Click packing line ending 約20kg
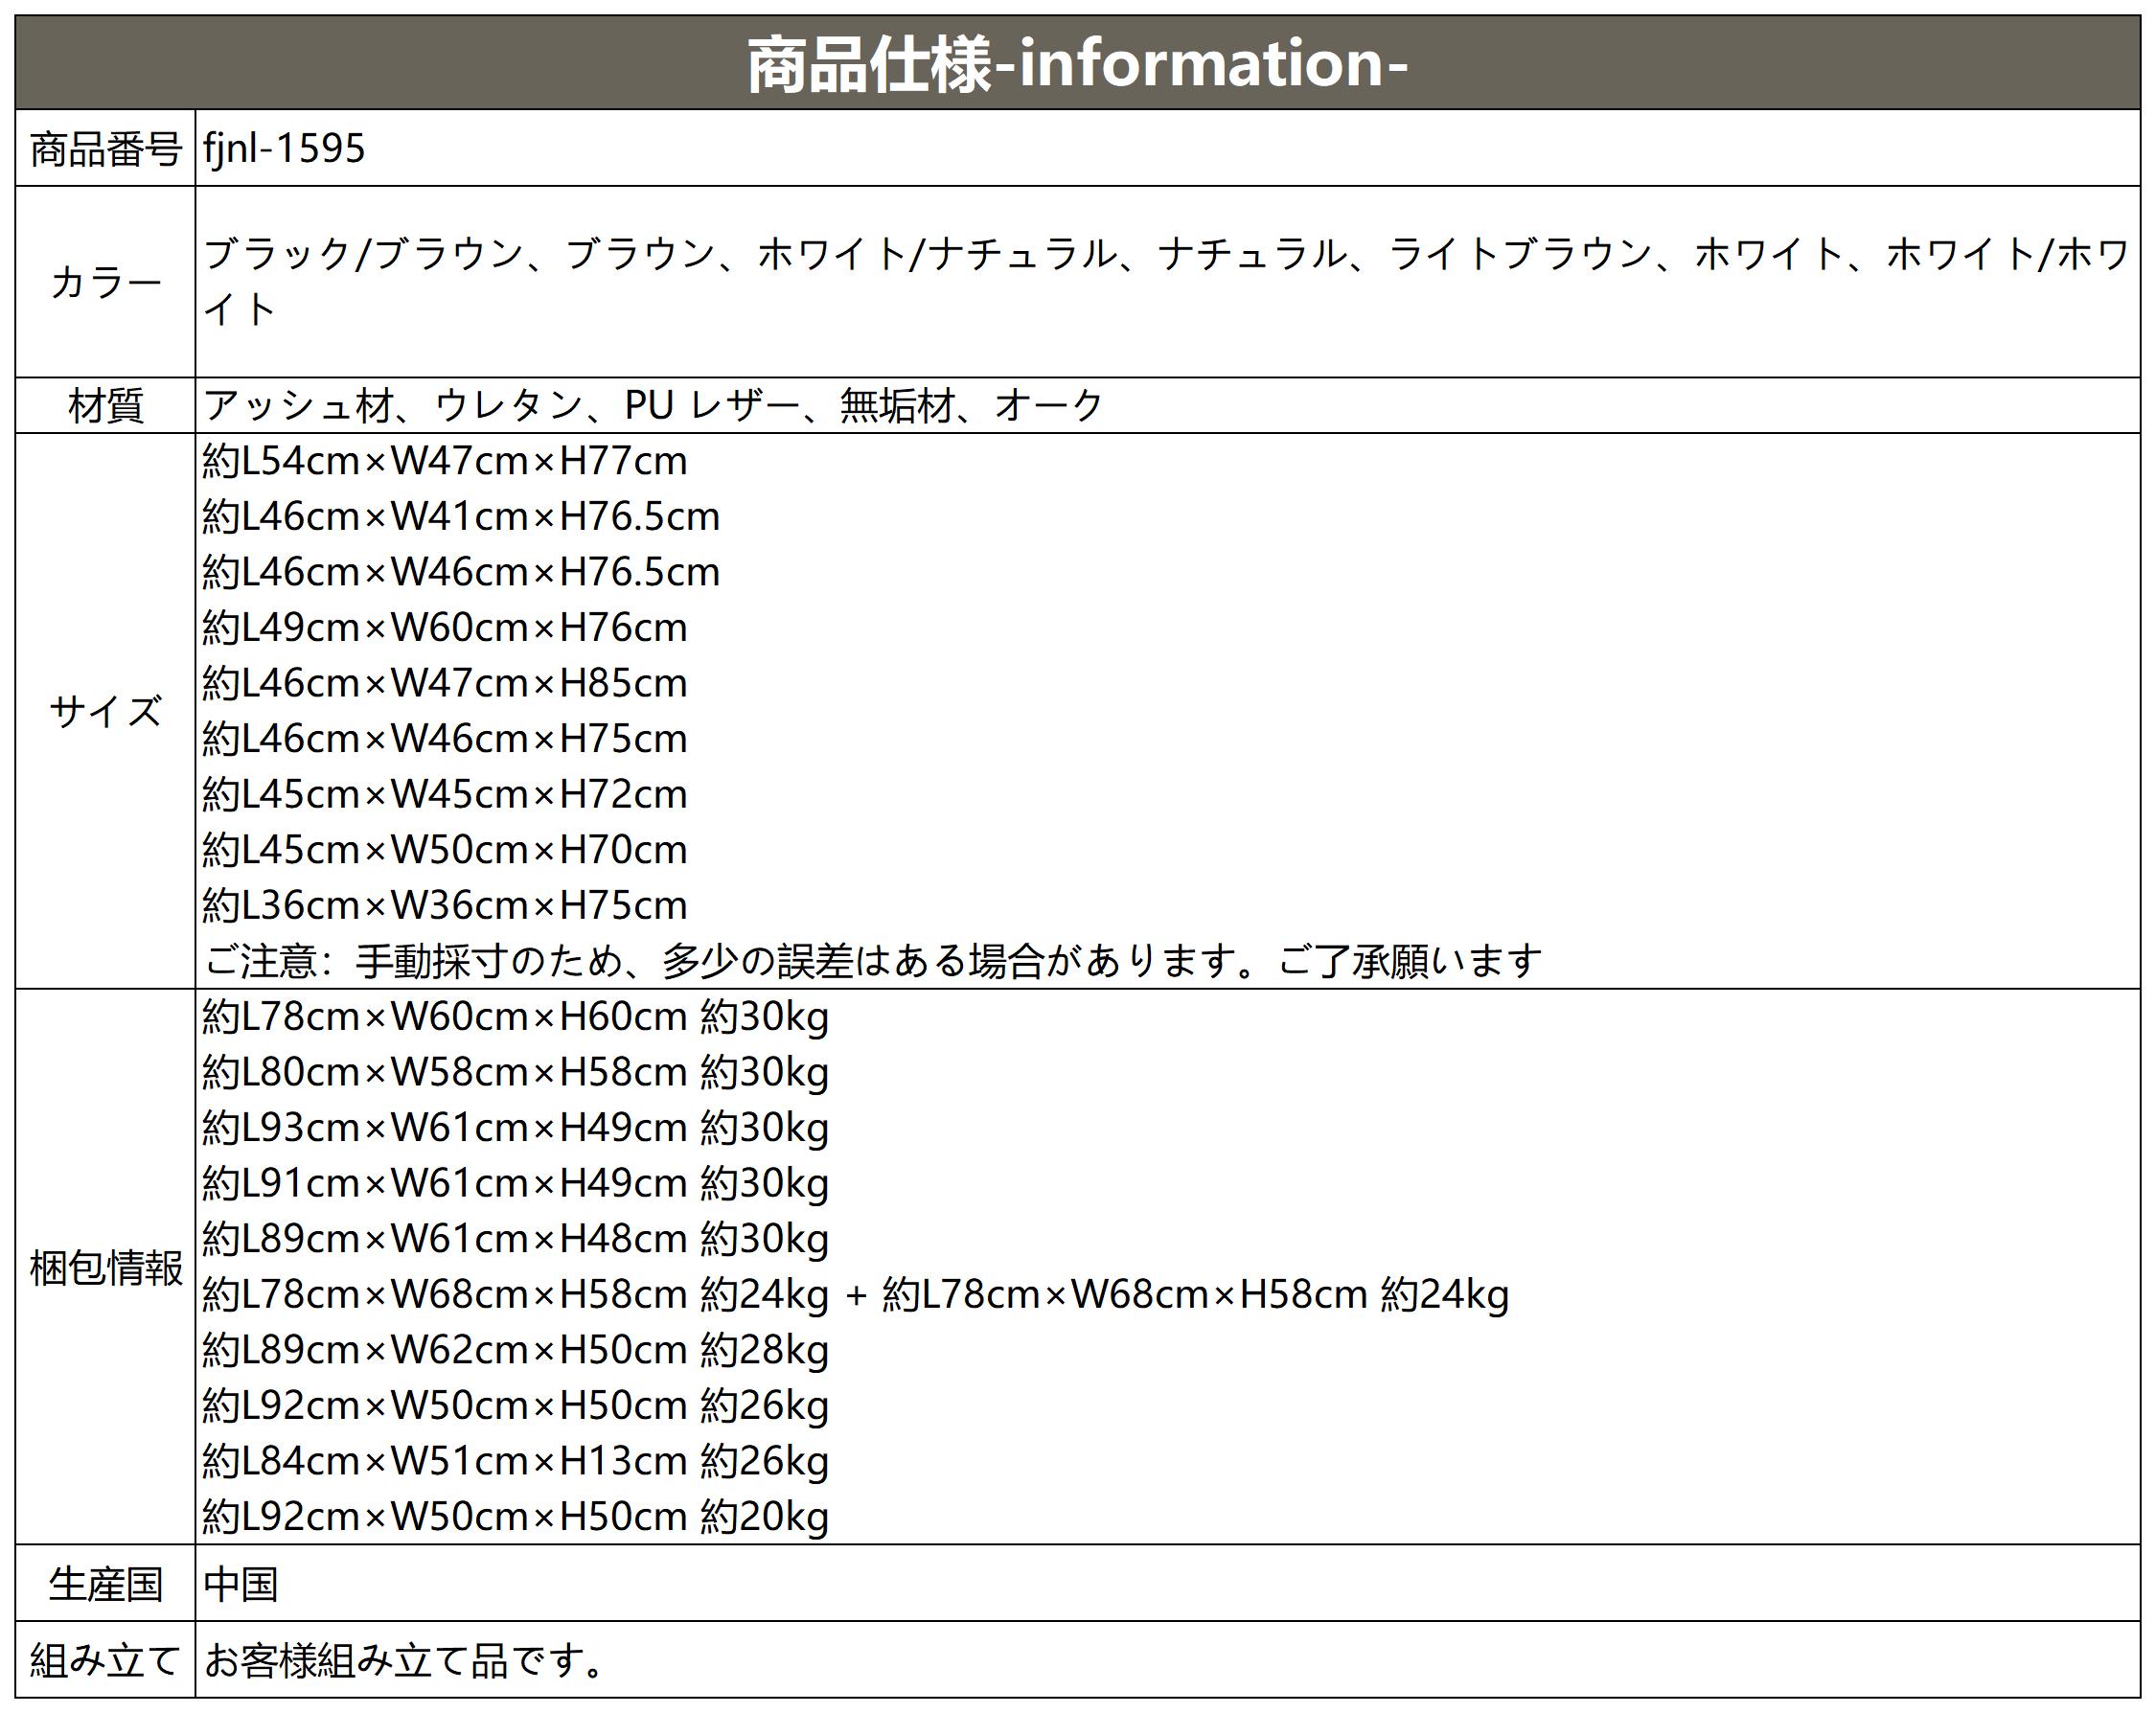The image size is (2156, 1713). point(515,1518)
